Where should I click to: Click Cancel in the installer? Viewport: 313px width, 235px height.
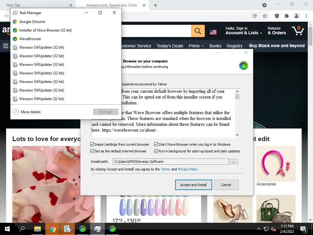coord(226,185)
